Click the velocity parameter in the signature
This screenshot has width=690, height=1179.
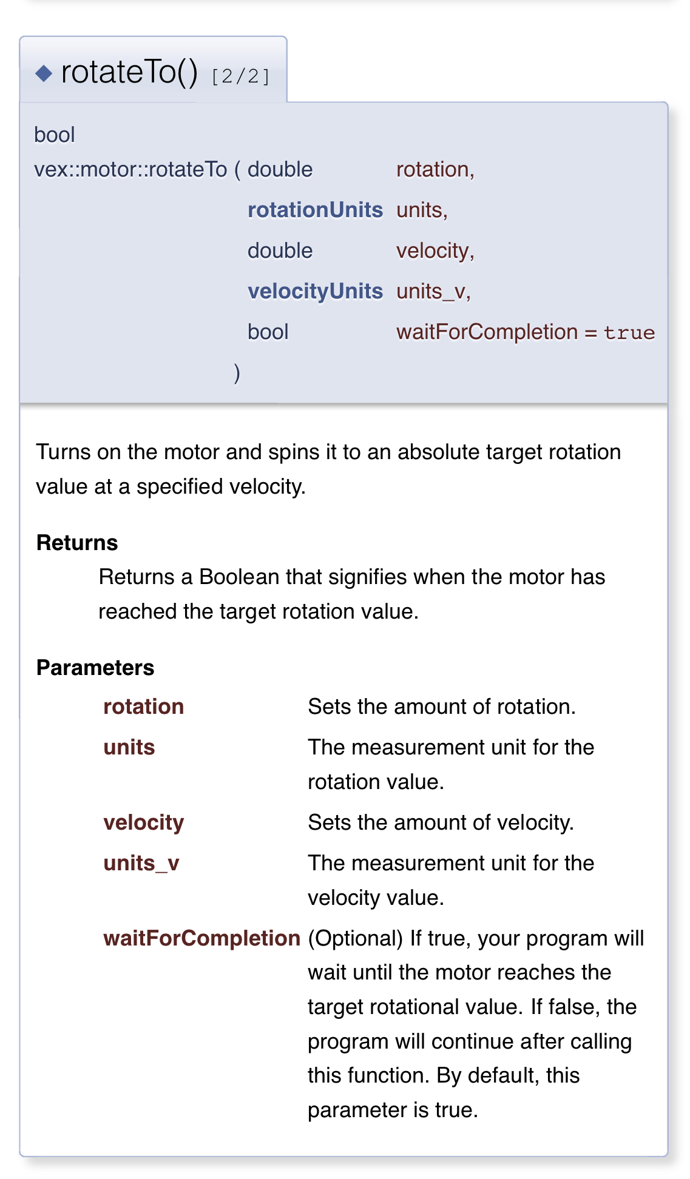pos(435,251)
